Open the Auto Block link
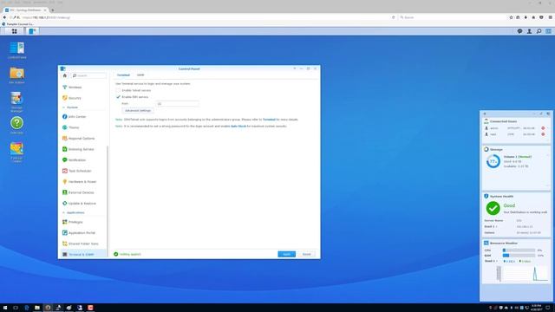This screenshot has height=312, width=555. click(238, 126)
